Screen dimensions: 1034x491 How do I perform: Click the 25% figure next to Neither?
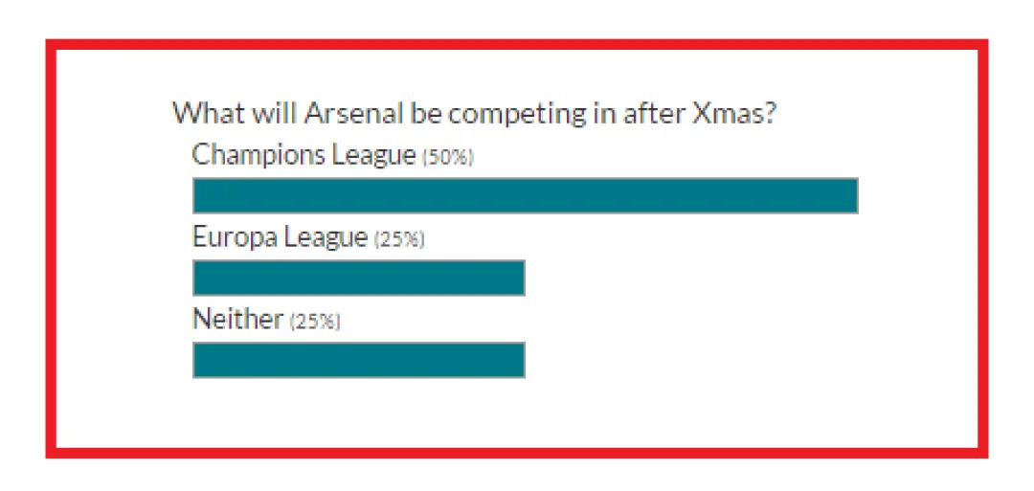click(x=315, y=322)
